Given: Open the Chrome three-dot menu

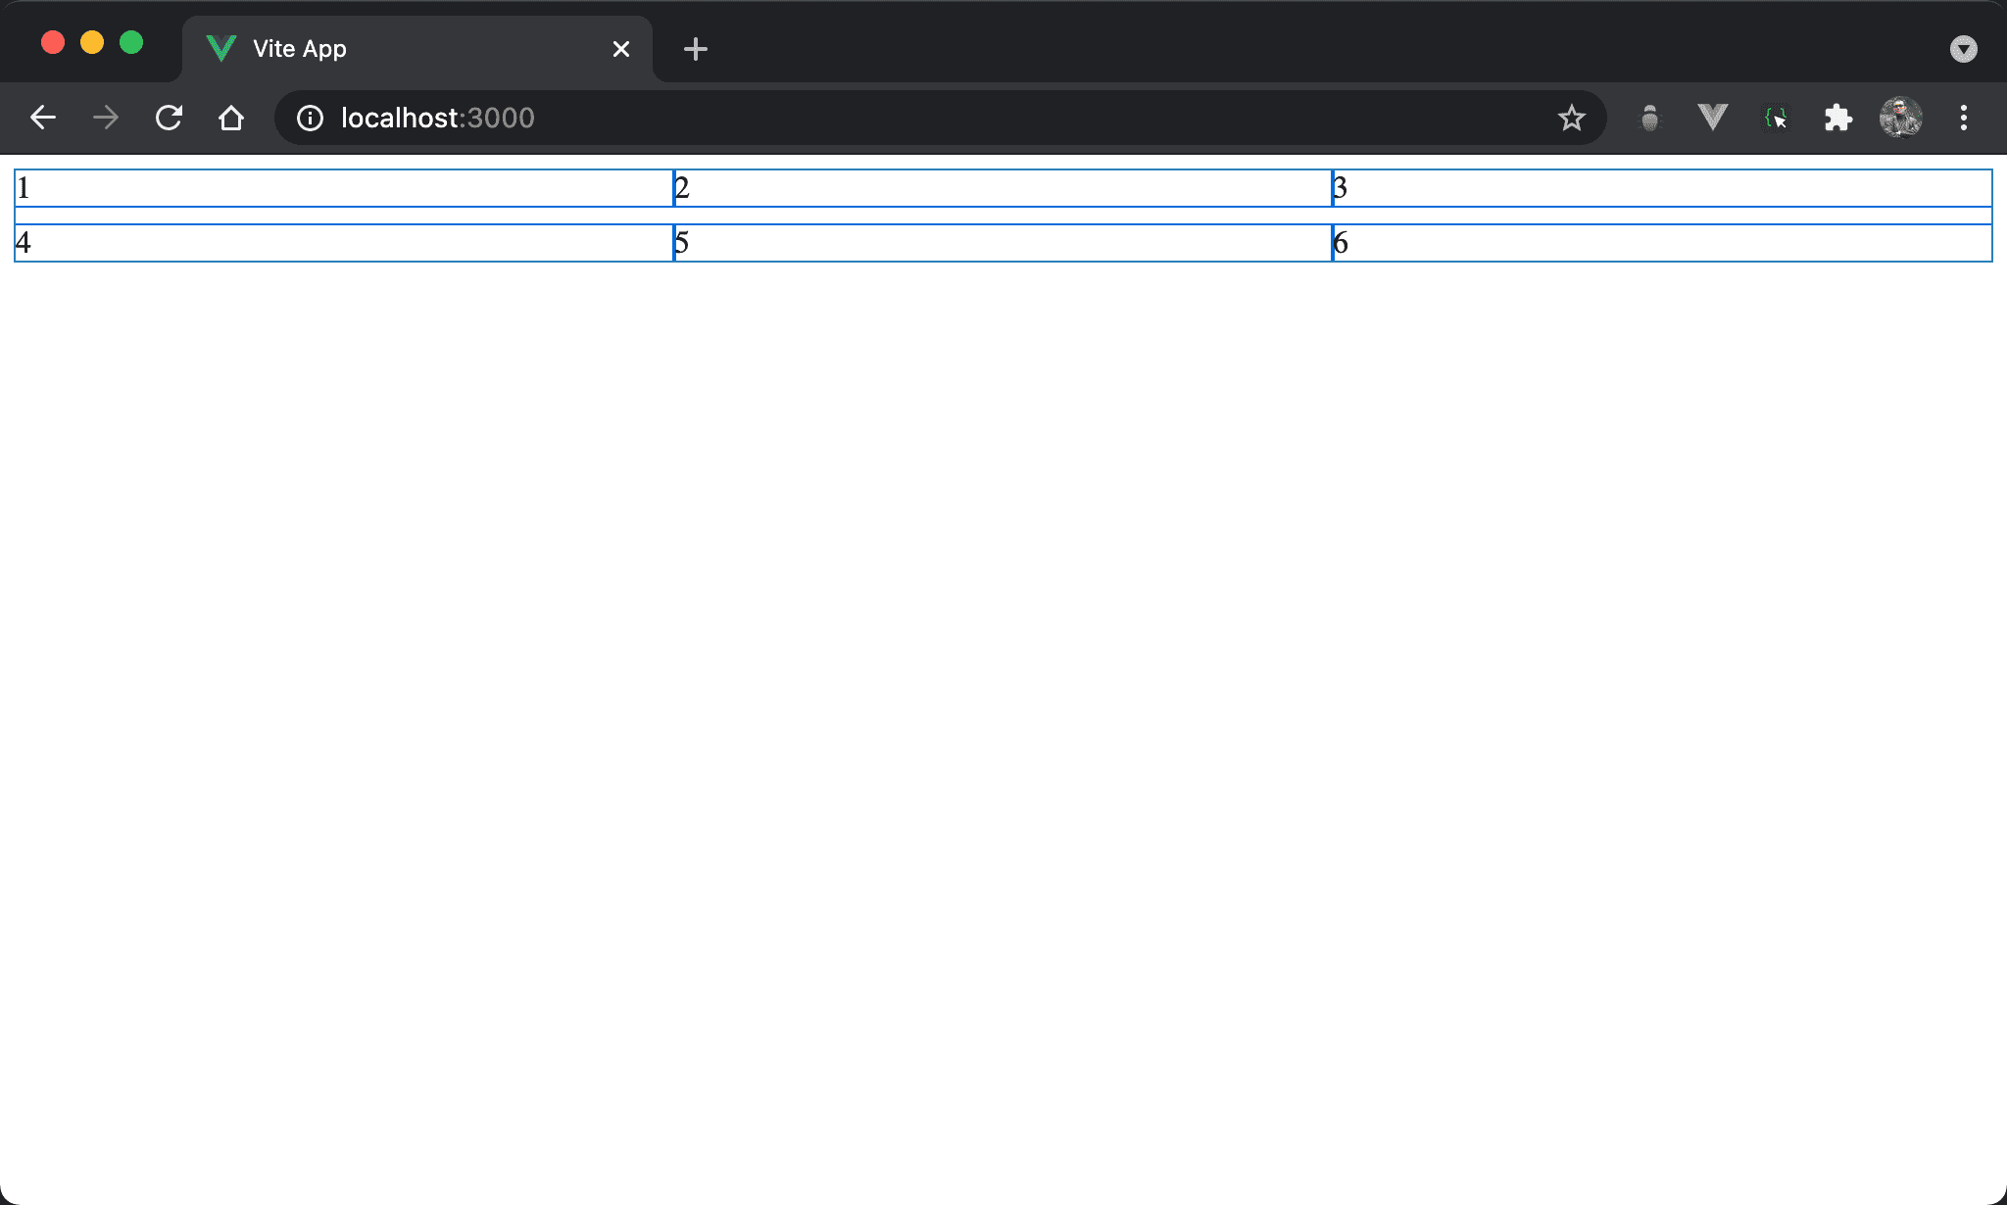Looking at the screenshot, I should click(1963, 119).
